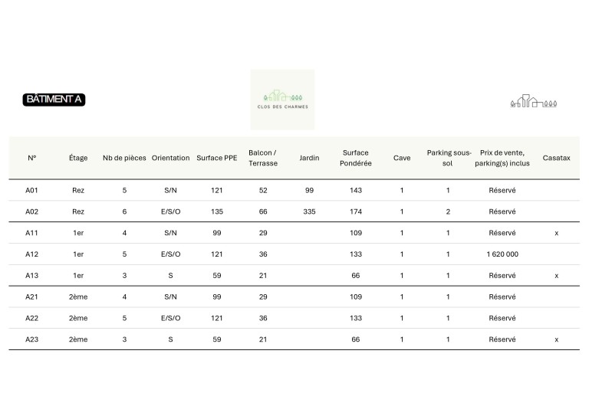Select apartment number A21
The width and height of the screenshot is (589, 416).
[x=31, y=296]
